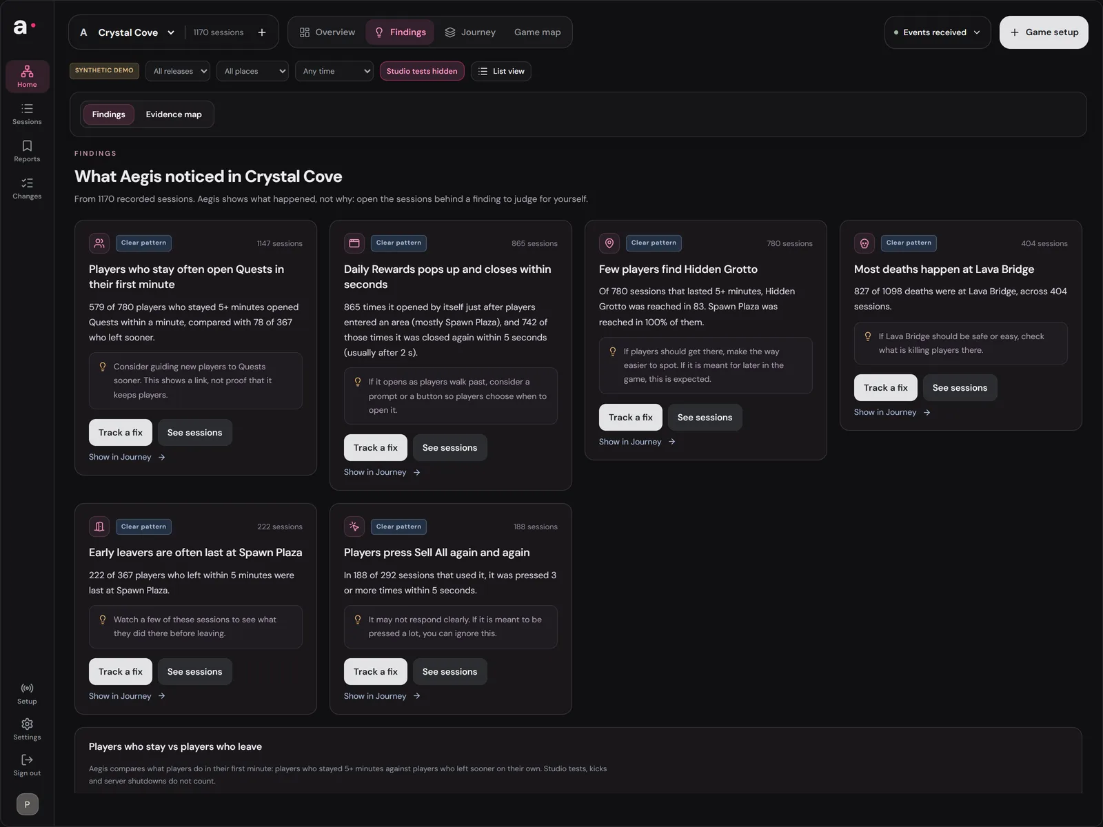Screen dimensions: 1103x827
Task: Open Reports bookmark icon
Action: tap(27, 151)
